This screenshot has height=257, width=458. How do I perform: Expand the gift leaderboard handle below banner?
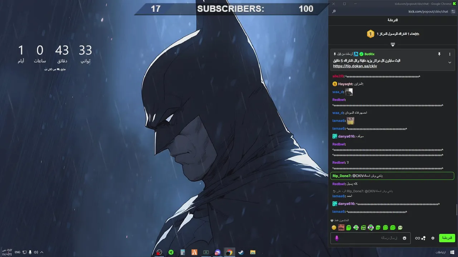click(x=393, y=45)
